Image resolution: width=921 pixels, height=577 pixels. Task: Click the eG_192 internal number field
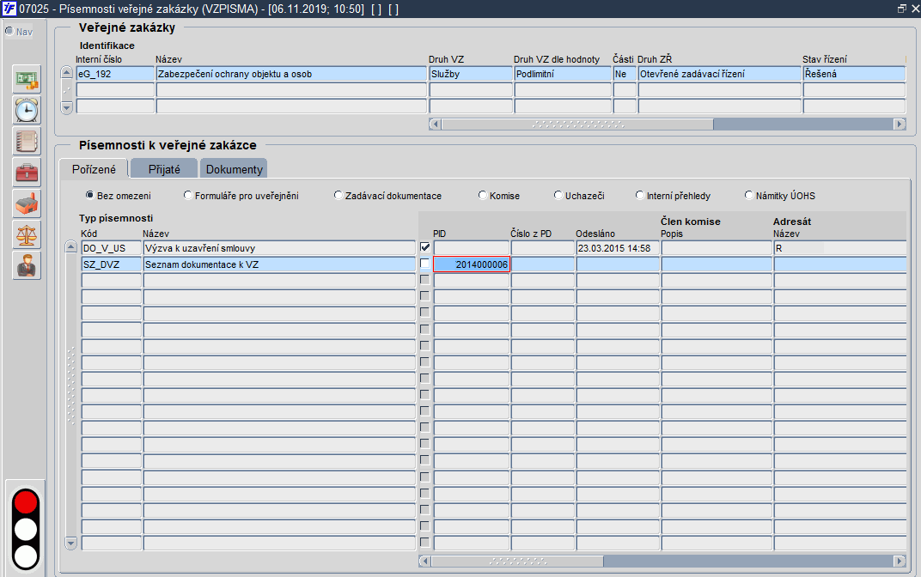115,73
